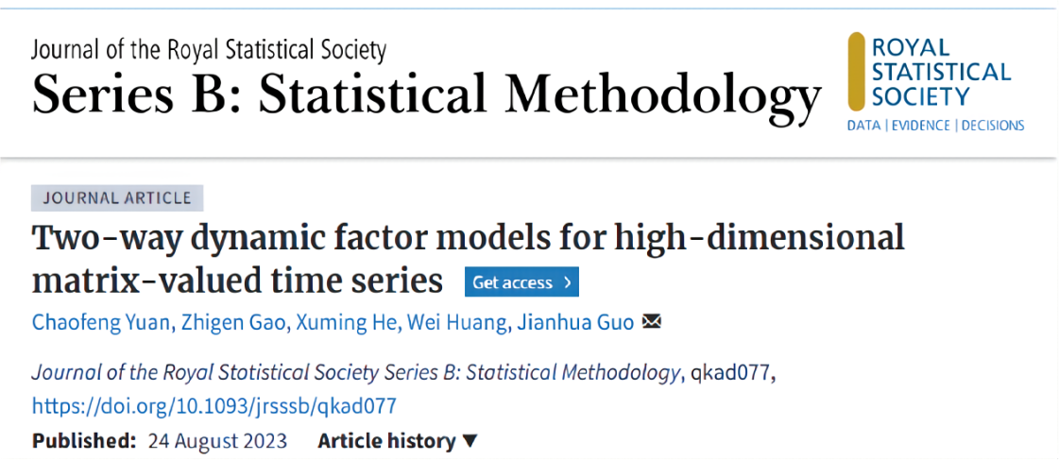Click the envelope icon after Jianhua Guo
This screenshot has height=460, width=1059.
point(651,322)
